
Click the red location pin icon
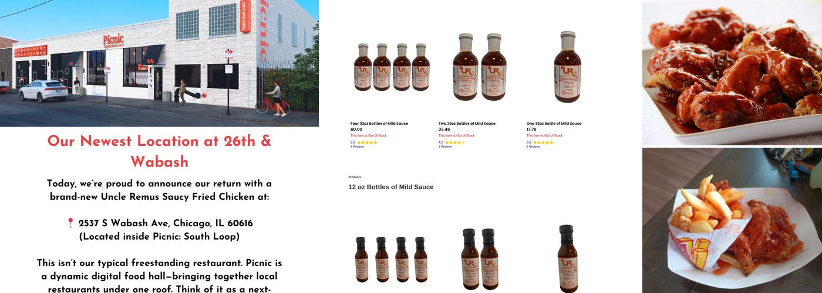tap(70, 223)
